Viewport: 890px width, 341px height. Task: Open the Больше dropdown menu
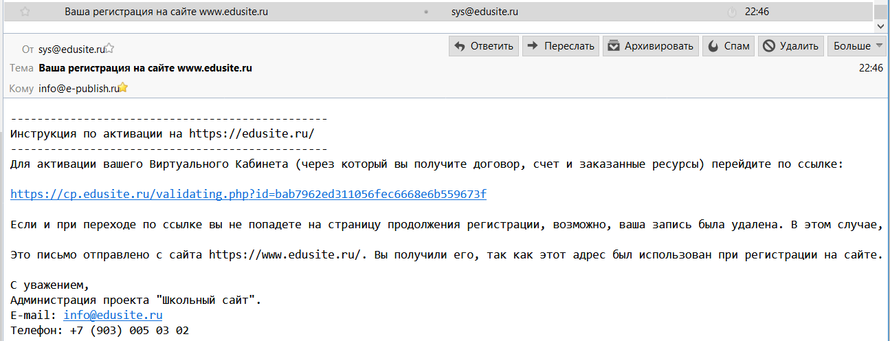coord(858,46)
